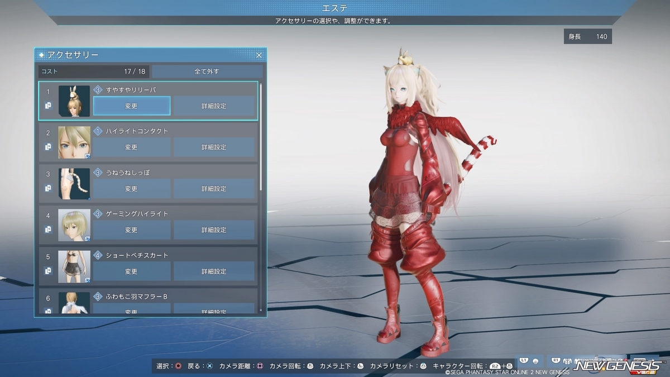This screenshot has width=670, height=377.
Task: Open 詳細設定 for ハイライトコンタクト
Action: 214,147
